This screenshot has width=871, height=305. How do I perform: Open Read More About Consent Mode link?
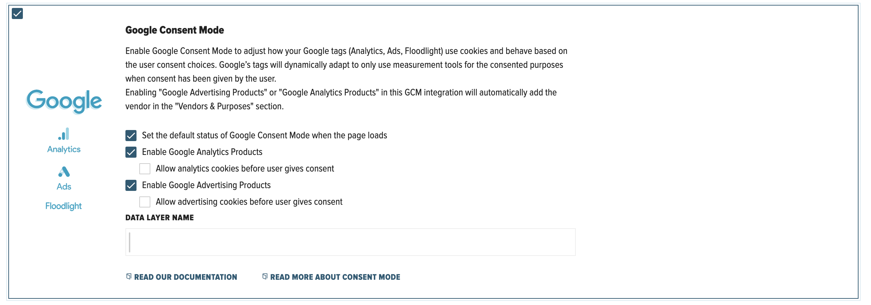(335, 277)
